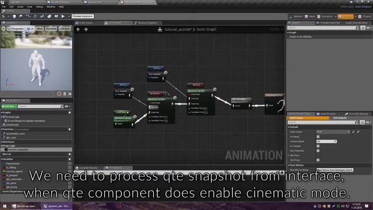This screenshot has height=210, width=373.
Task: Click the green Add New button
Action: (9, 106)
